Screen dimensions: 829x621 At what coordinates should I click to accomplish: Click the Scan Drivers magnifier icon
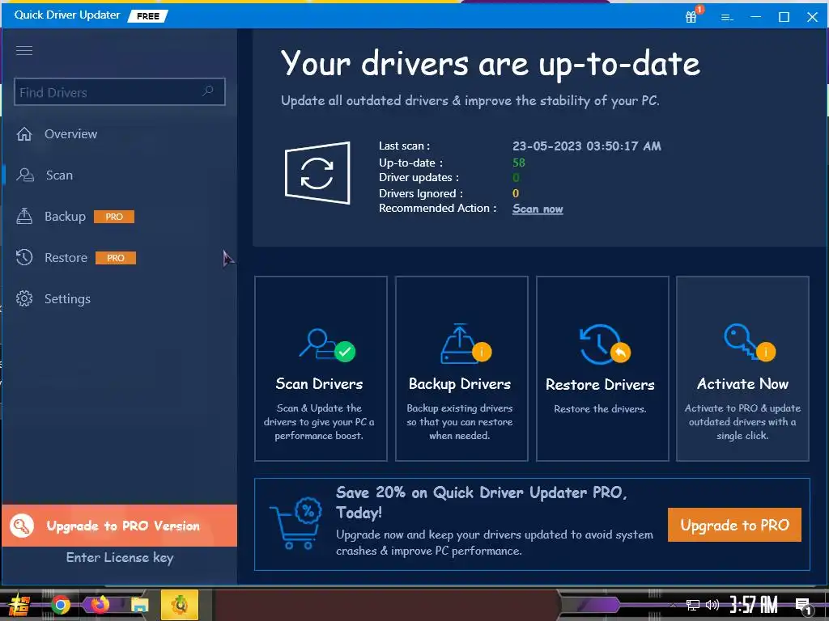point(326,344)
